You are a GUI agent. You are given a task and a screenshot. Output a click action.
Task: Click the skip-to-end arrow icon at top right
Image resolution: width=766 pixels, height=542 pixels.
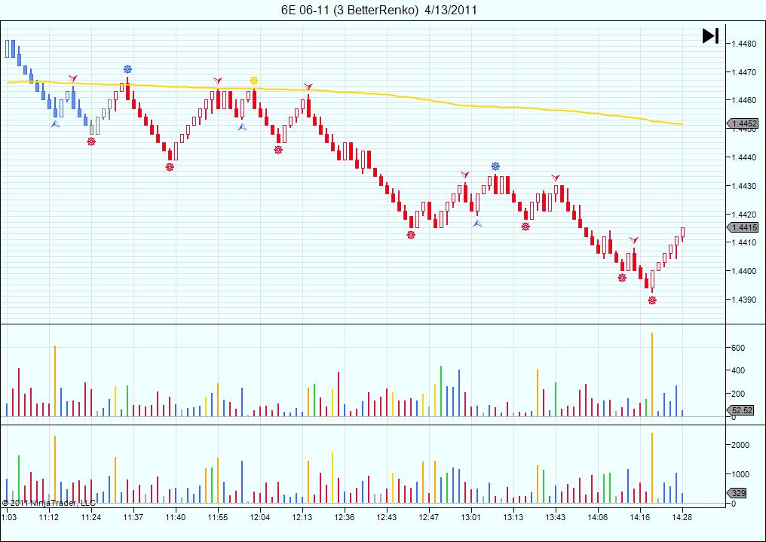[x=710, y=35]
